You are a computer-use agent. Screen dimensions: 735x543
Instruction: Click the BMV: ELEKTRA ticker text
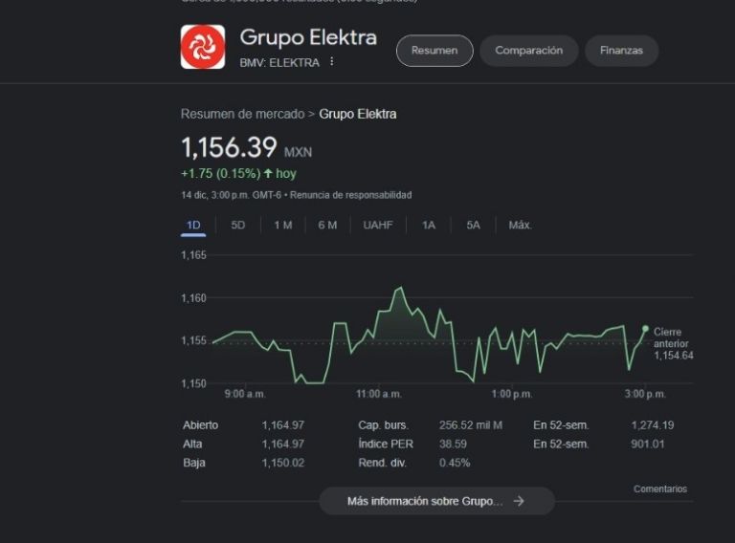[279, 63]
